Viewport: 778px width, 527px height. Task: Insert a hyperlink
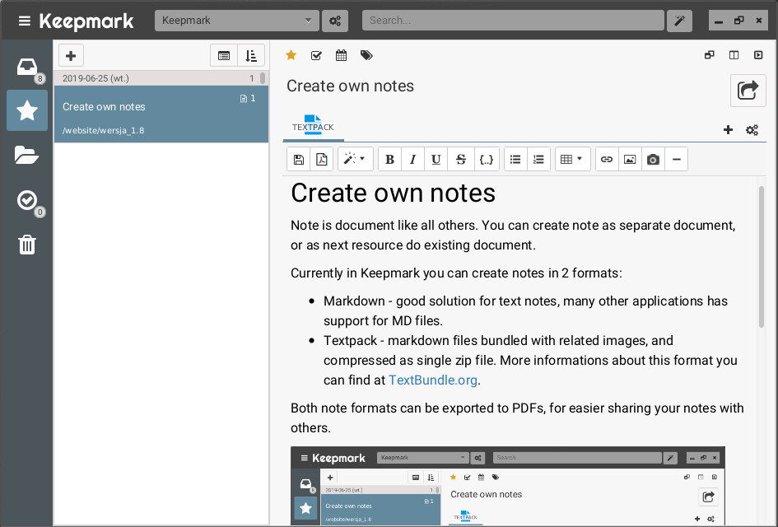(x=607, y=159)
